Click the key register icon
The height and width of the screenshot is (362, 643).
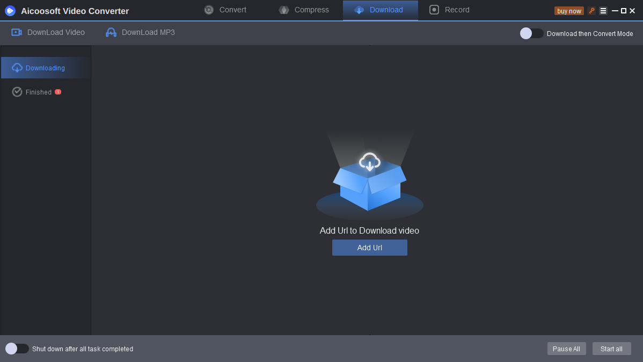[x=591, y=11]
